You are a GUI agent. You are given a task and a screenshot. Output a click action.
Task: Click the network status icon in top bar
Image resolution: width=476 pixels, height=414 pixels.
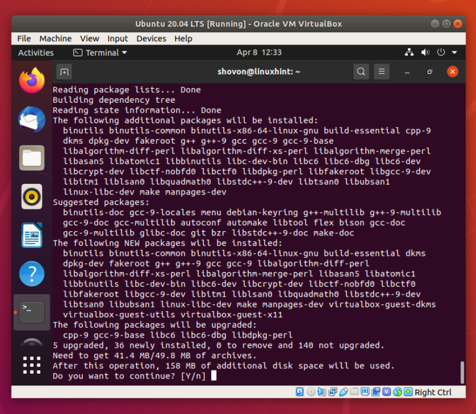[409, 53]
